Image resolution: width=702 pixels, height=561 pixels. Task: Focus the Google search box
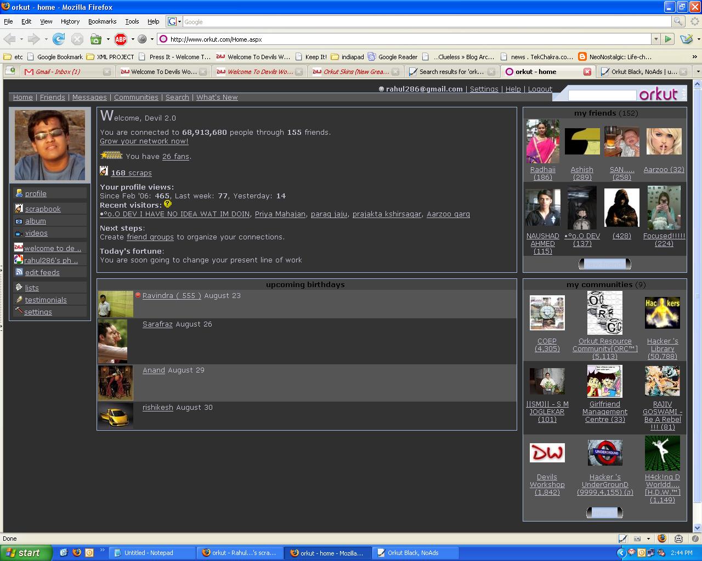427,21
